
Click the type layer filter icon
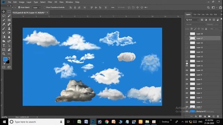point(210,20)
